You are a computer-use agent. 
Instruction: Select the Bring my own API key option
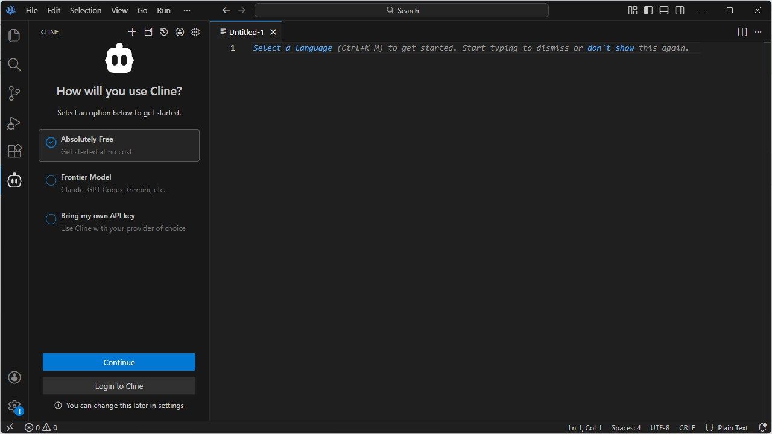119,222
